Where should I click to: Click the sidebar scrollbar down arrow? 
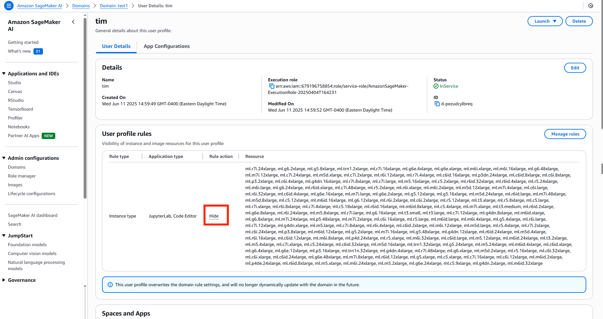pos(85,286)
